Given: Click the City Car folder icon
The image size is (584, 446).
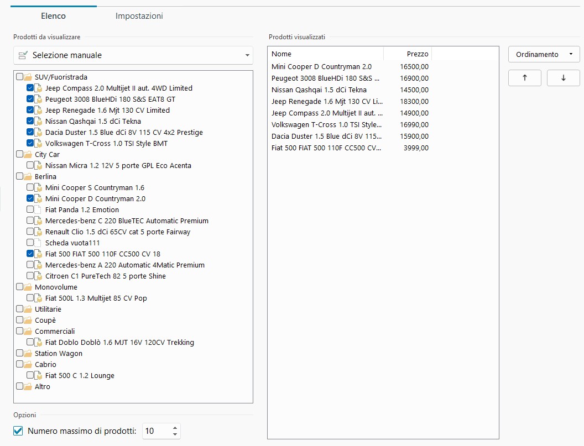Looking at the screenshot, I should click(x=28, y=154).
